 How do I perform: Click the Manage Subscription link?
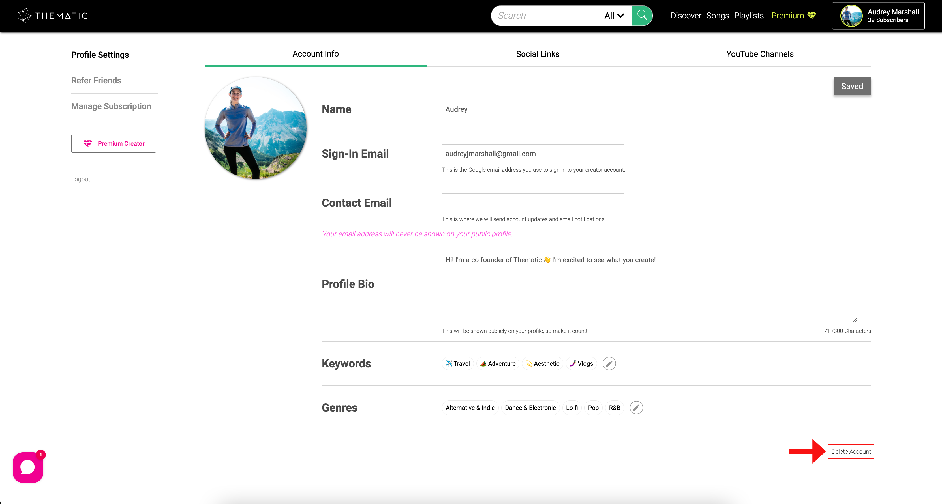pos(111,106)
